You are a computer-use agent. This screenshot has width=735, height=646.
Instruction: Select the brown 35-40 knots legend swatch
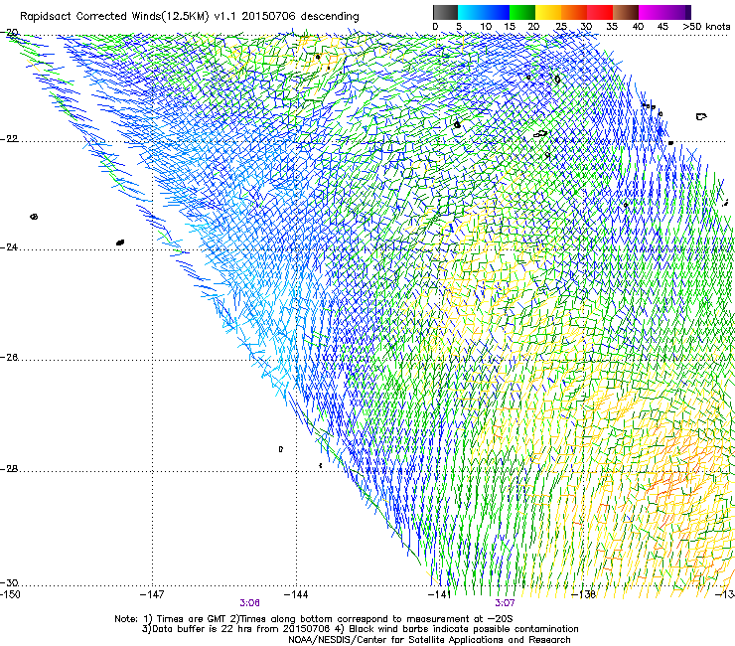pos(626,12)
